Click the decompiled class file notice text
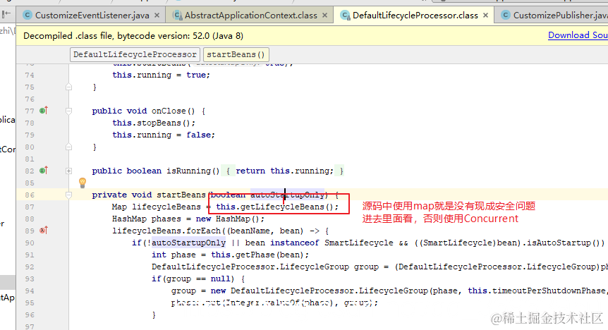This screenshot has width=608, height=330. click(x=133, y=36)
